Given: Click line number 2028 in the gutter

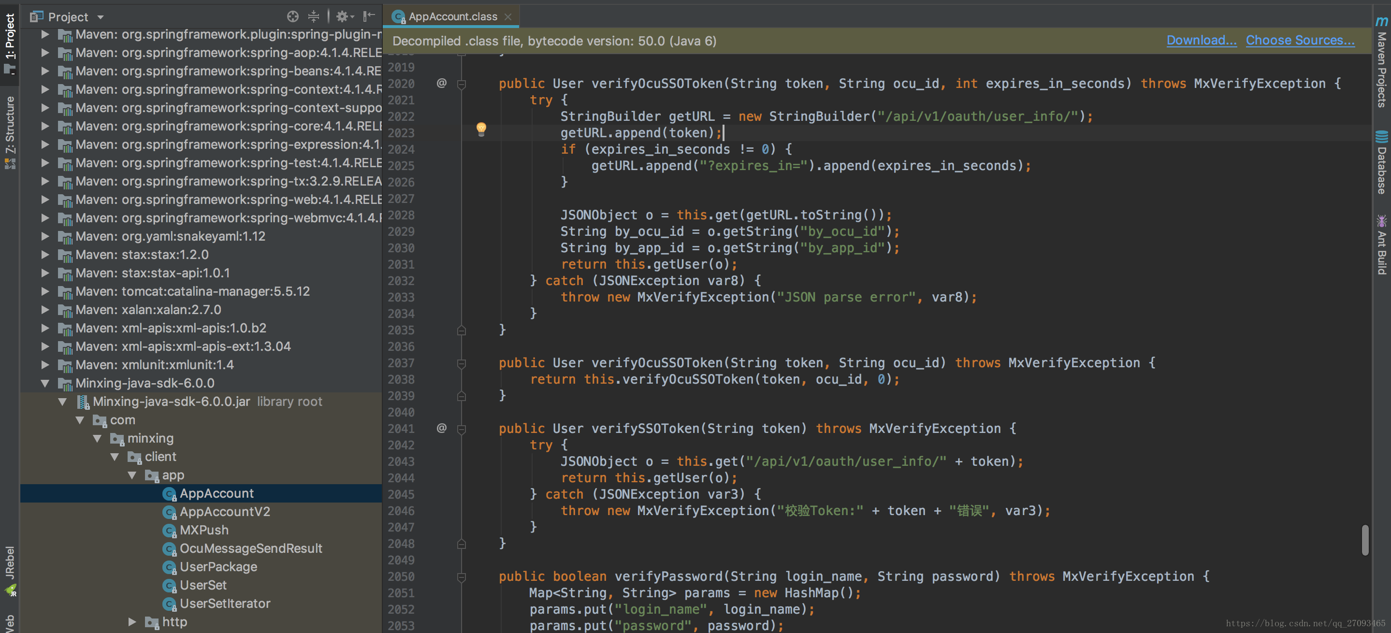Looking at the screenshot, I should click(x=401, y=216).
